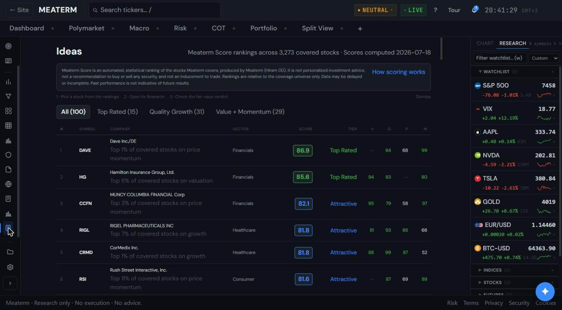The width and height of the screenshot is (562, 310).
Task: Open the blank page icon in sidebar
Action: tap(8, 170)
